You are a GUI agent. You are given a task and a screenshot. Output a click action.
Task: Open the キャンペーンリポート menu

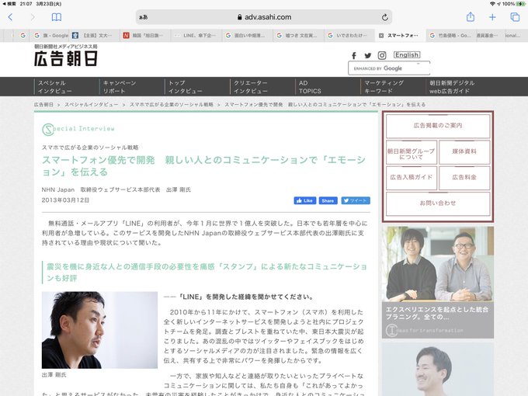(x=120, y=87)
